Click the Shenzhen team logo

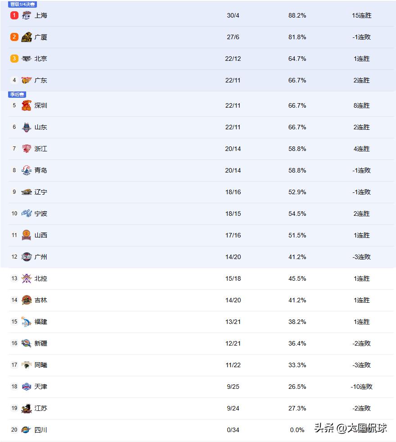(27, 105)
